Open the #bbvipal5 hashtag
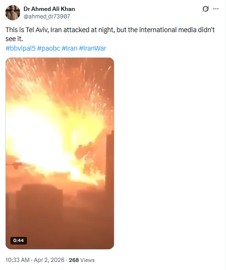226x270 pixels. click(20, 48)
